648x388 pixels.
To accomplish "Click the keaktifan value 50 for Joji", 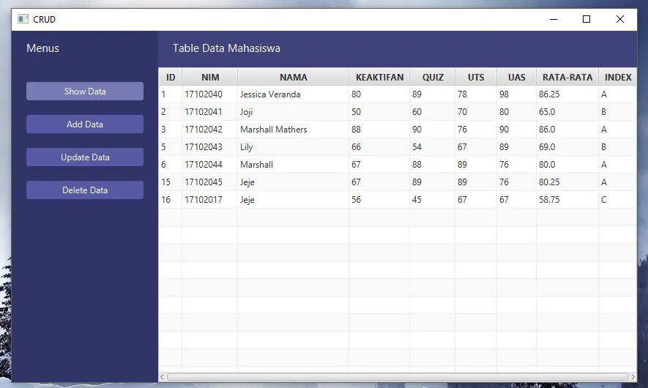I will [379, 112].
